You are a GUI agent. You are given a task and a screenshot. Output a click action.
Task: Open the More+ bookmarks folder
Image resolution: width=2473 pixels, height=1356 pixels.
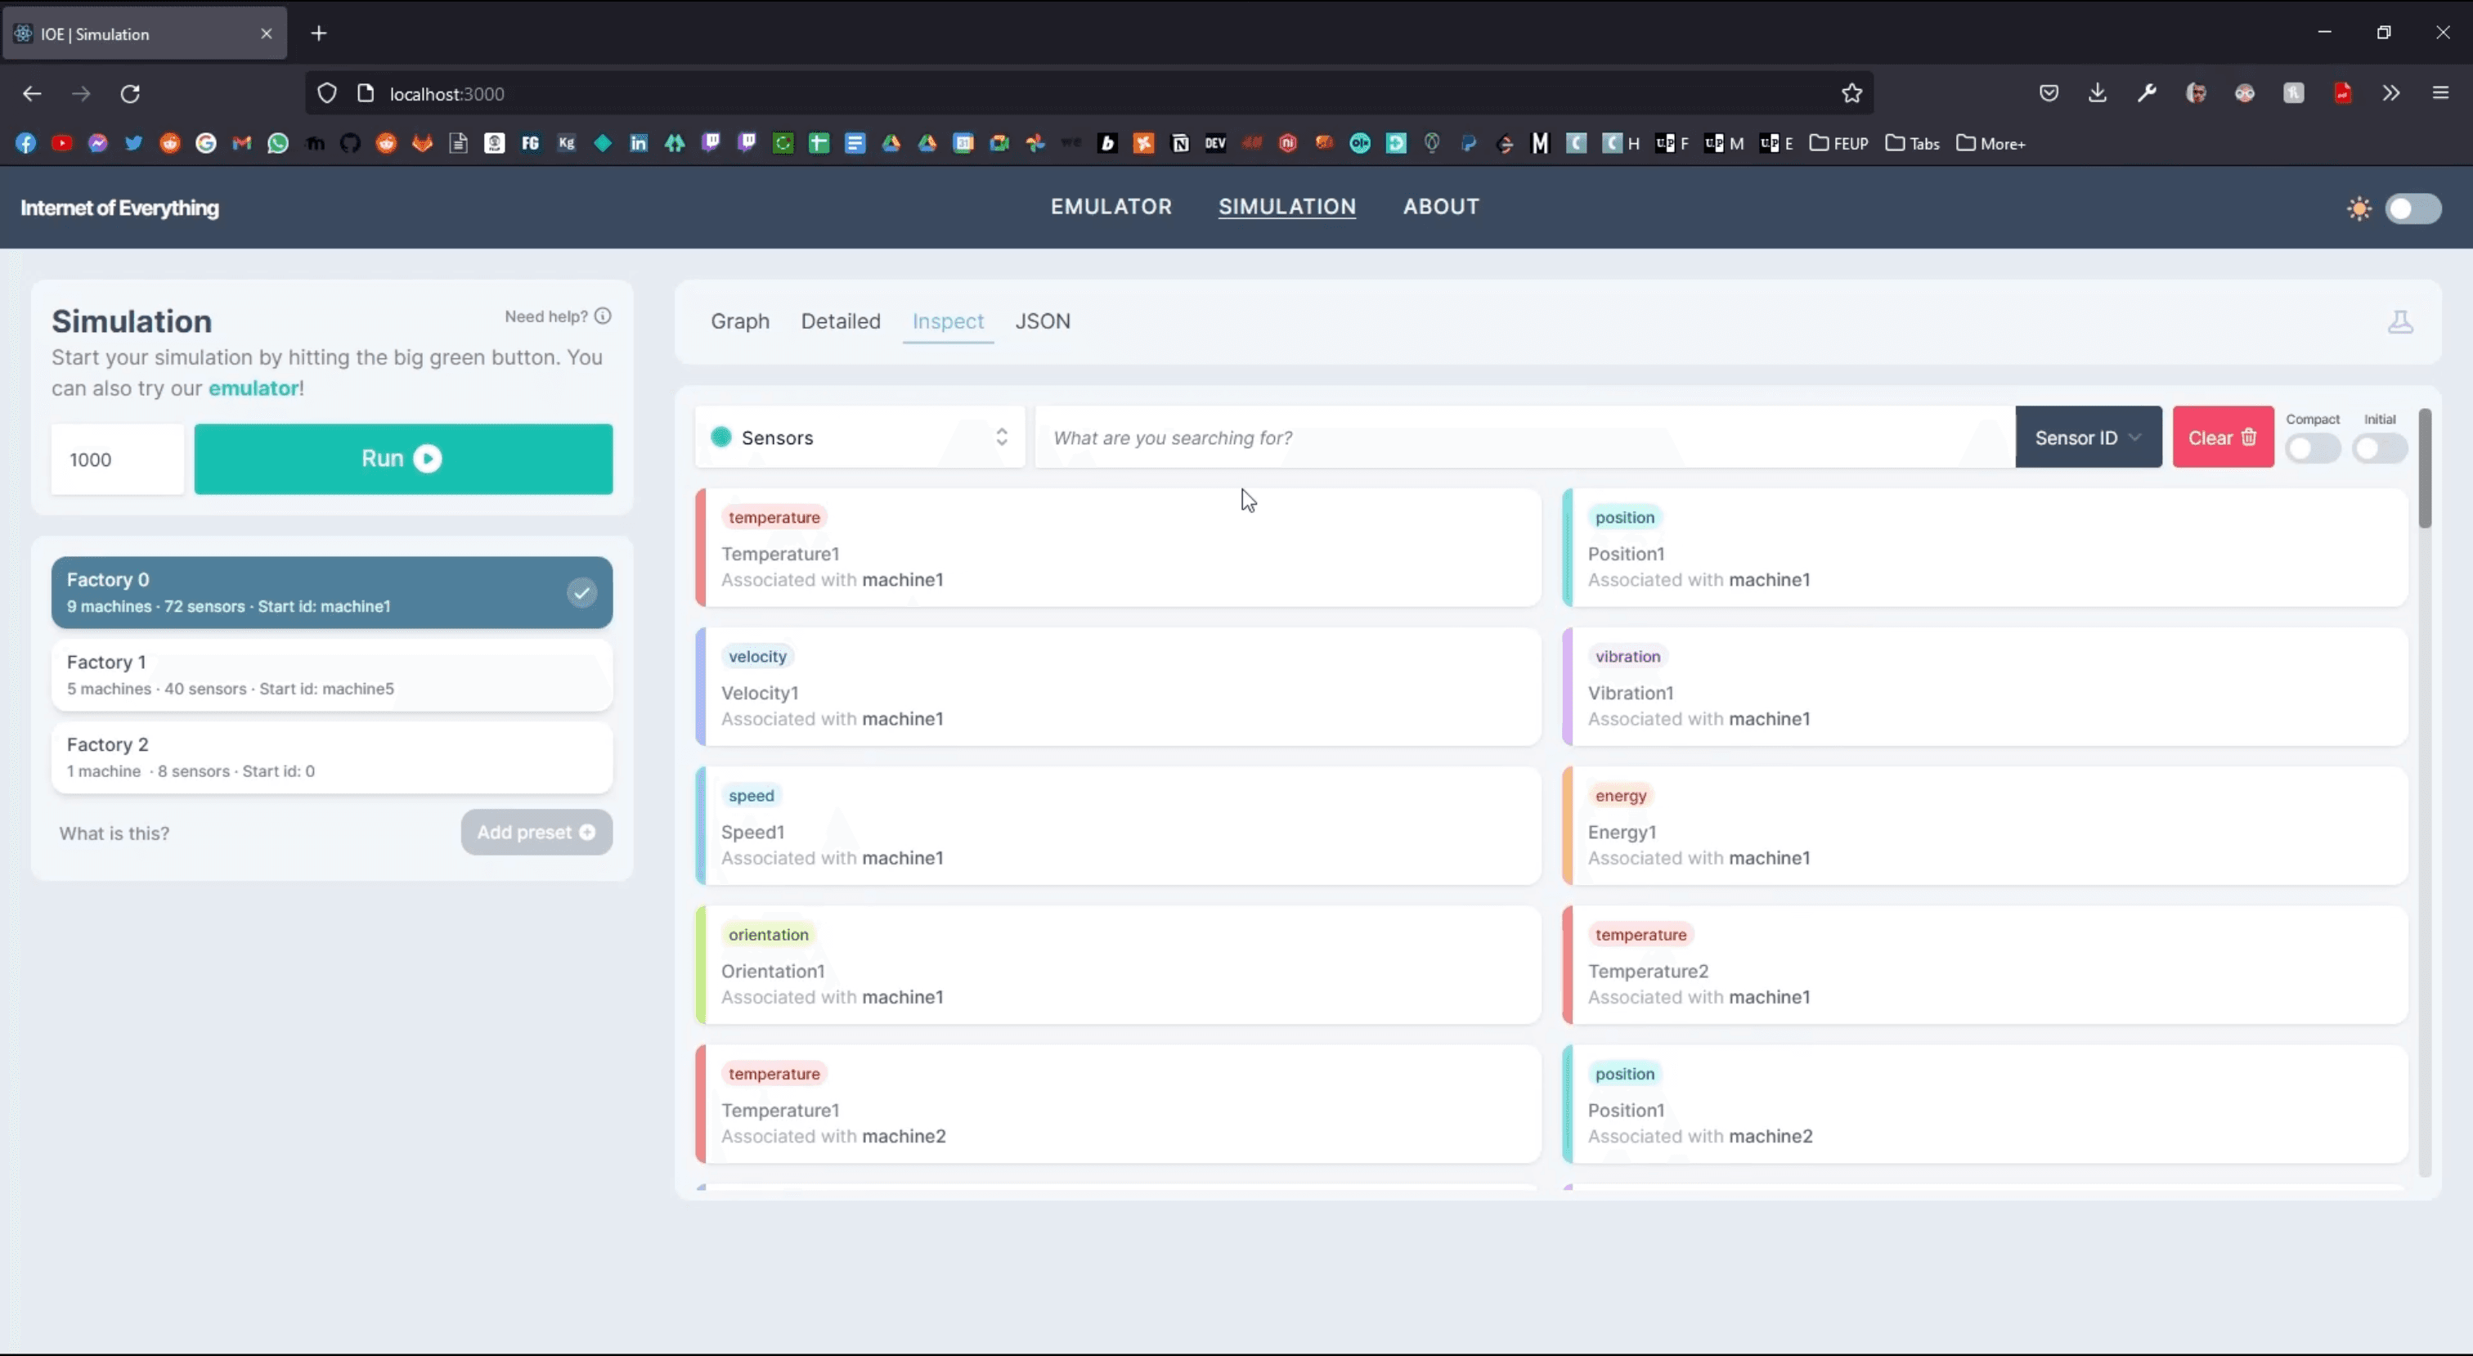(1991, 143)
